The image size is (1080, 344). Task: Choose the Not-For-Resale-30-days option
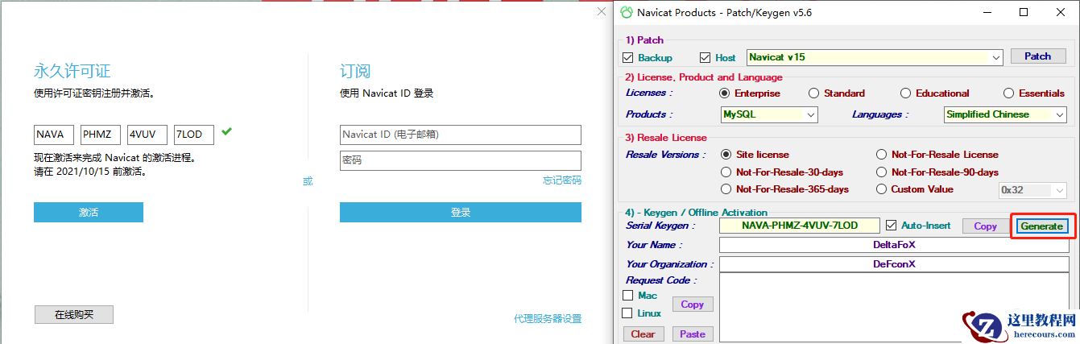726,172
